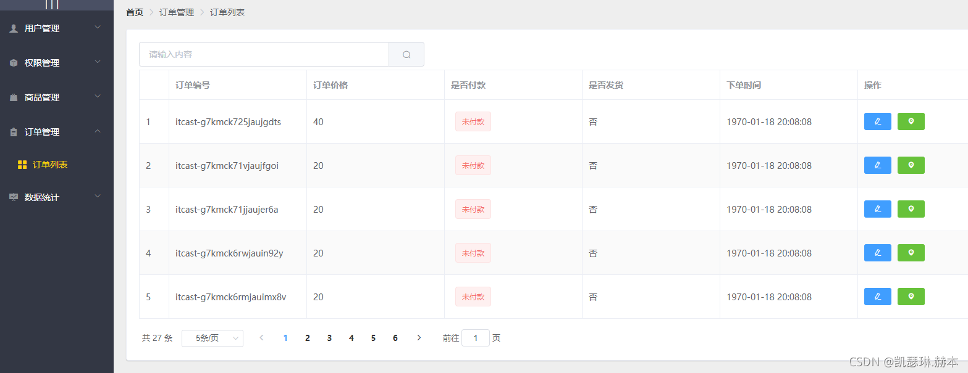The width and height of the screenshot is (968, 373).
Task: Click the 订单管理 clipboard icon
Action: coord(14,132)
